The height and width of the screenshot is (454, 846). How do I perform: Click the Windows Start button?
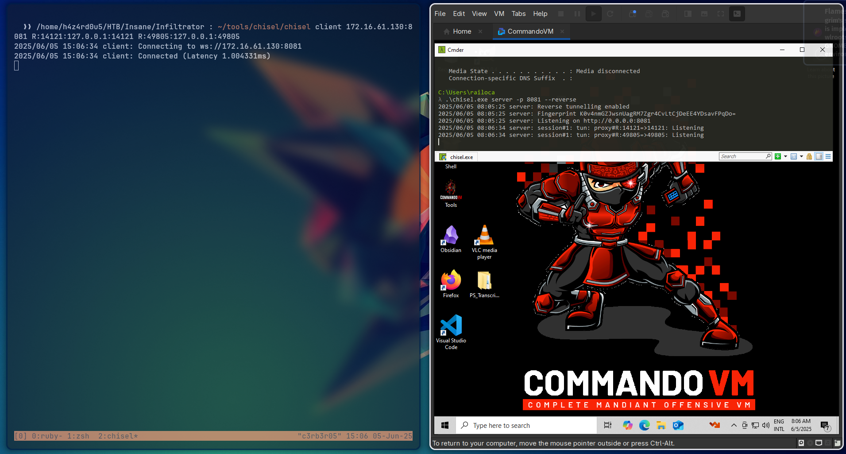coord(445,425)
